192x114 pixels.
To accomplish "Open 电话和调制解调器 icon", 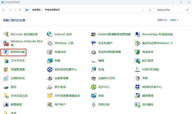I will pos(94,52).
